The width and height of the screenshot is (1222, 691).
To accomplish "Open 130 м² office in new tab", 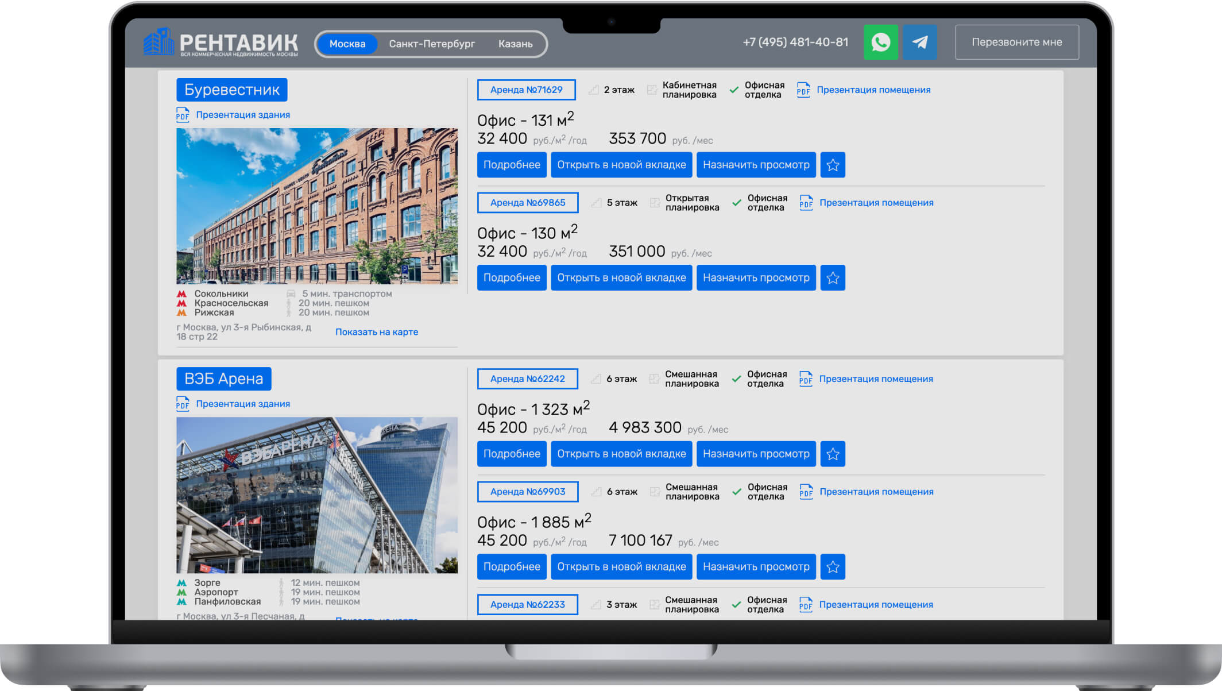I will point(621,278).
